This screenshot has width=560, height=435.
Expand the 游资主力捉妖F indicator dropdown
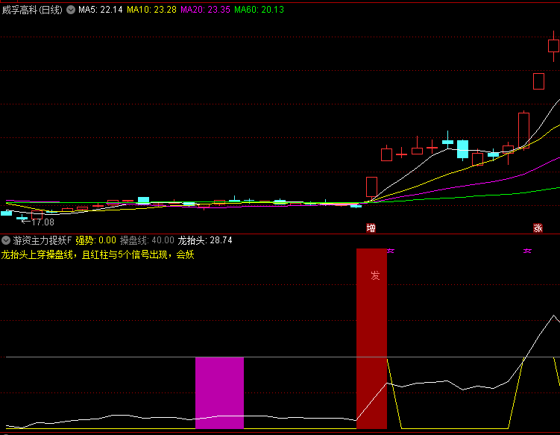click(x=6, y=240)
